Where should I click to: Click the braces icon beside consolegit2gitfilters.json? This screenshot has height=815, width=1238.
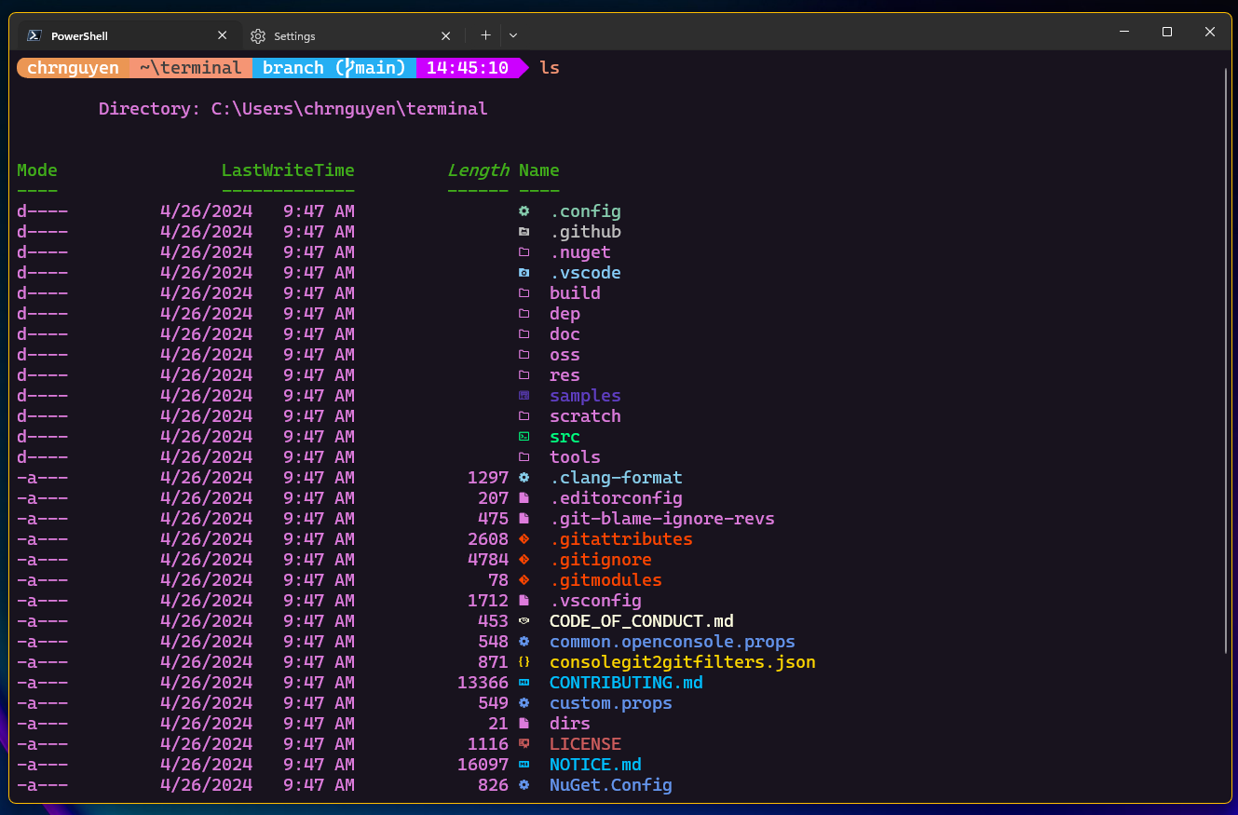point(524,662)
